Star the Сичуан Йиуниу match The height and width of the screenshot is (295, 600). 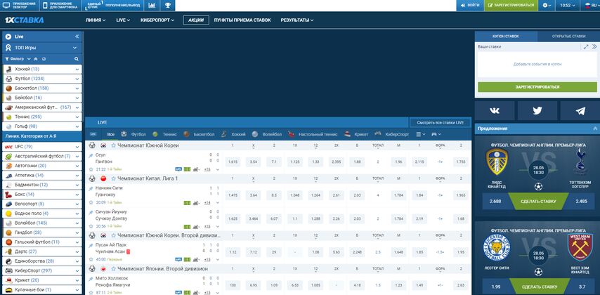pos(91,226)
